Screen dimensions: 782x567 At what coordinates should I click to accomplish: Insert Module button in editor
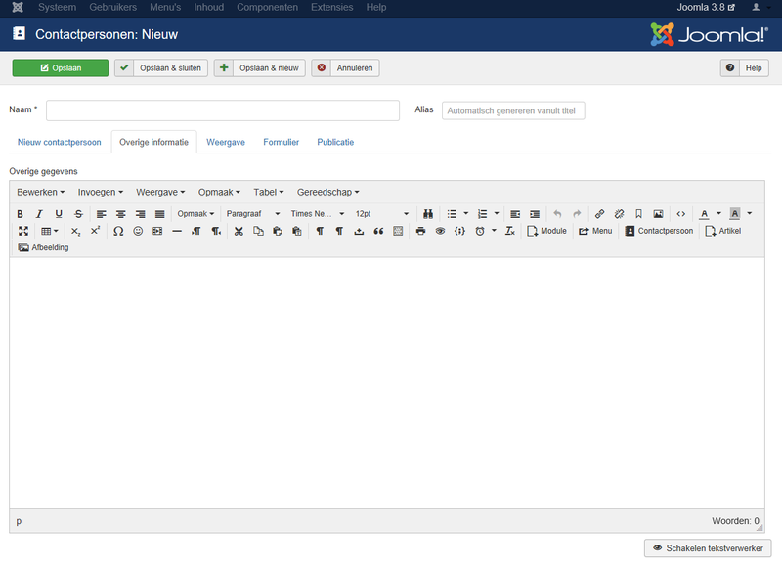coord(547,231)
